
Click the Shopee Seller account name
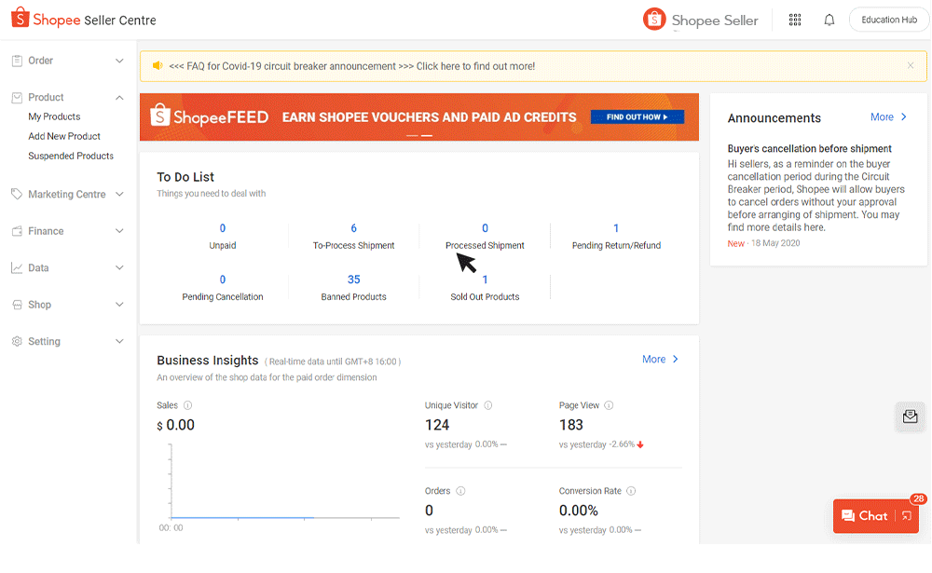tap(715, 20)
